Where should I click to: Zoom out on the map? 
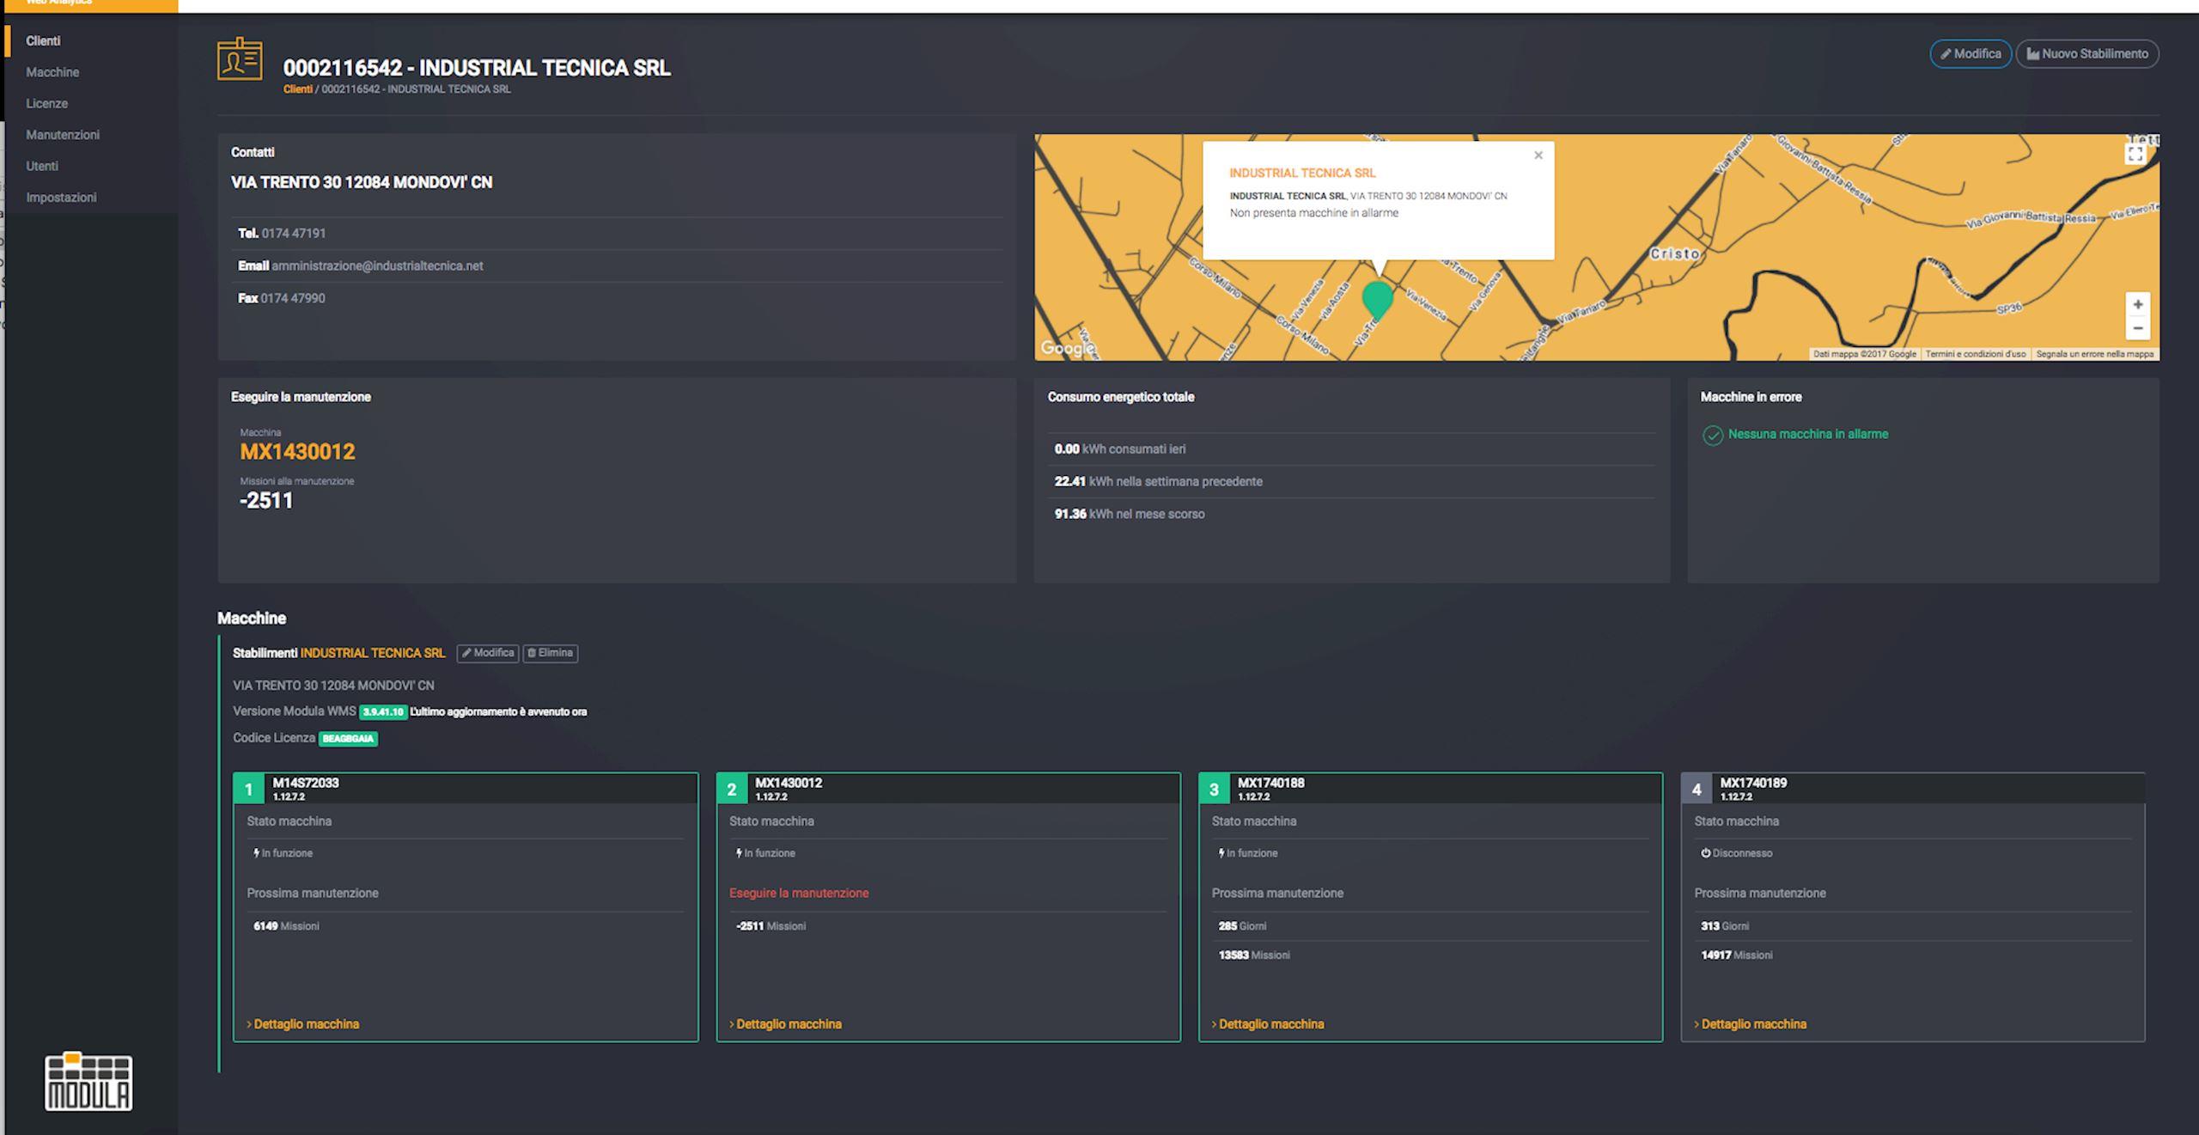point(2137,328)
